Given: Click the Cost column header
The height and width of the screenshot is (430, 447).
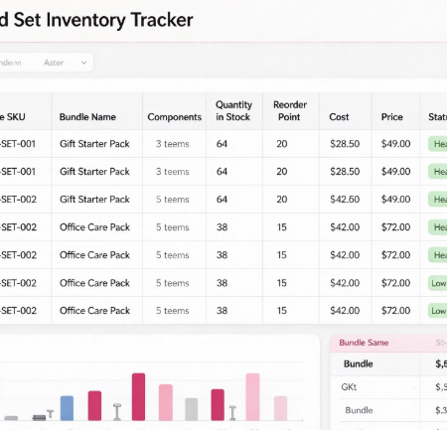Looking at the screenshot, I should point(339,117).
